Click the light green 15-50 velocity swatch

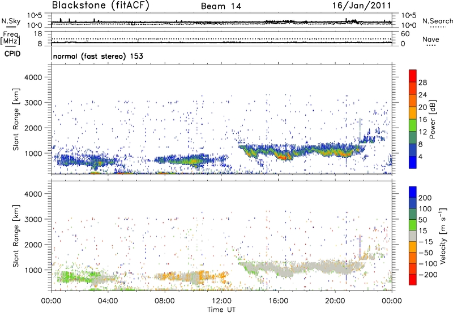pyautogui.click(x=413, y=225)
